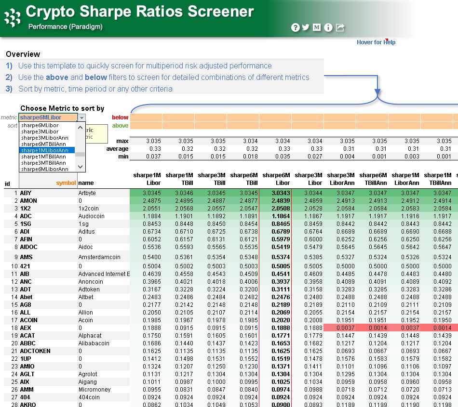The width and height of the screenshot is (458, 407).
Task: Pick sharpe3MTBillAnn list option
Action: [43, 163]
